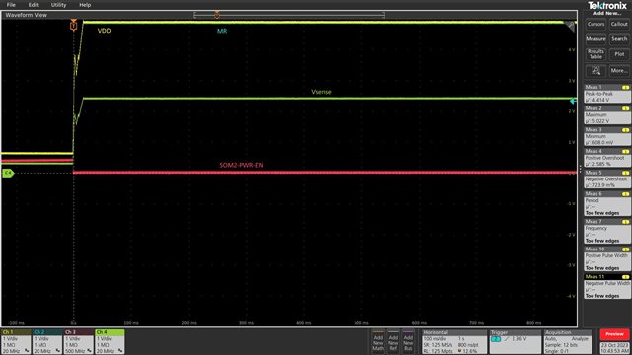This screenshot has height=355, width=632.
Task: Click the Add New Math button
Action: [x=378, y=342]
